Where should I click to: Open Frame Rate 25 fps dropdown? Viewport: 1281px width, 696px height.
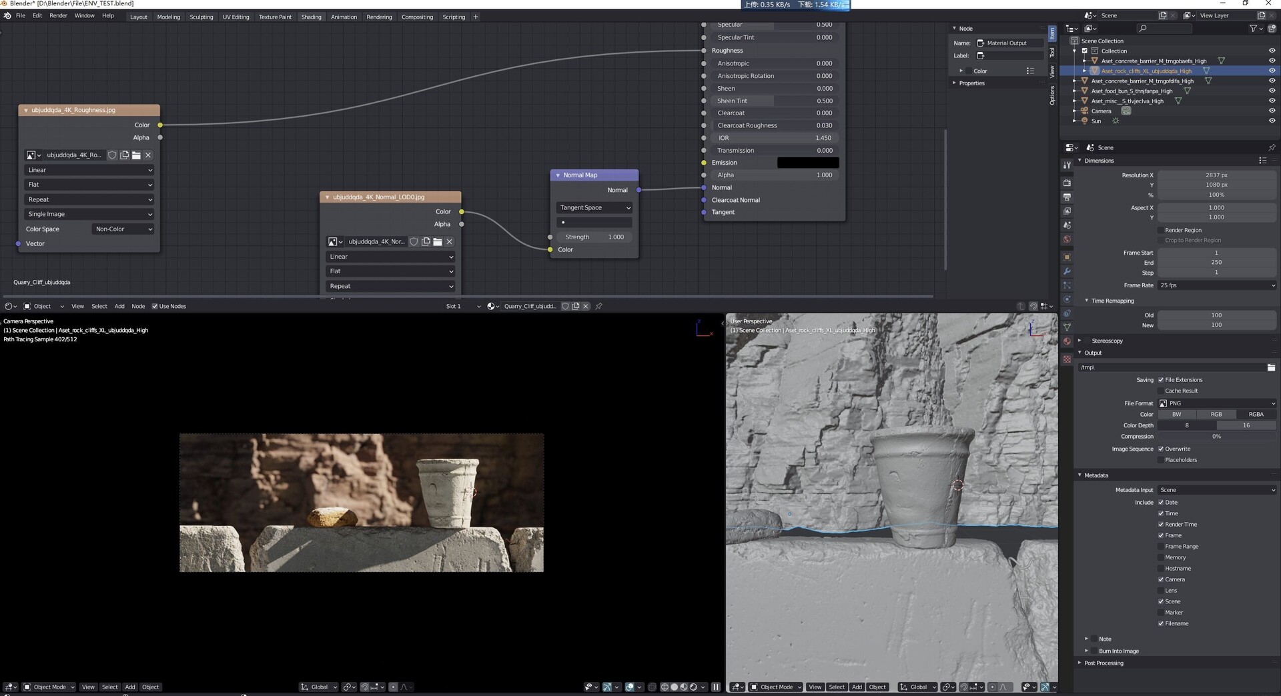[1217, 285]
